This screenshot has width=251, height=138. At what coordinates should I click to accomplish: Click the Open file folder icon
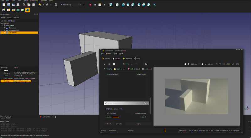(x=8, y=5)
